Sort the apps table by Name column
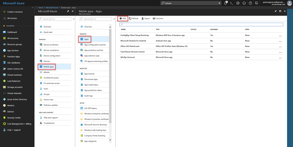 [123, 30]
